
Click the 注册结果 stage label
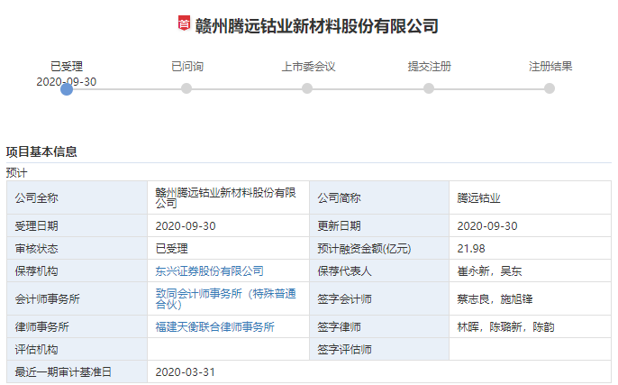click(550, 67)
